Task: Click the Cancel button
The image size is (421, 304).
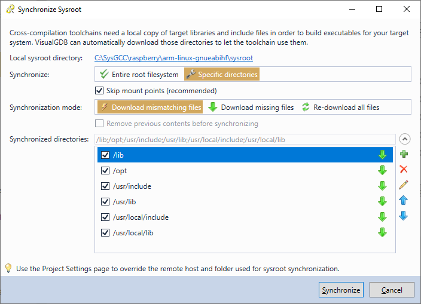Action: point(392,290)
